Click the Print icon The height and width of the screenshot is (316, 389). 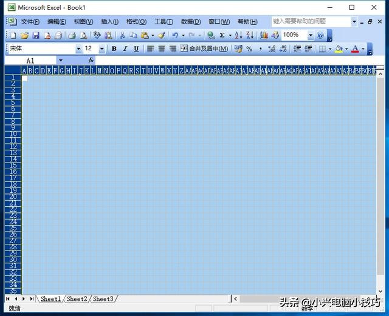click(72, 35)
